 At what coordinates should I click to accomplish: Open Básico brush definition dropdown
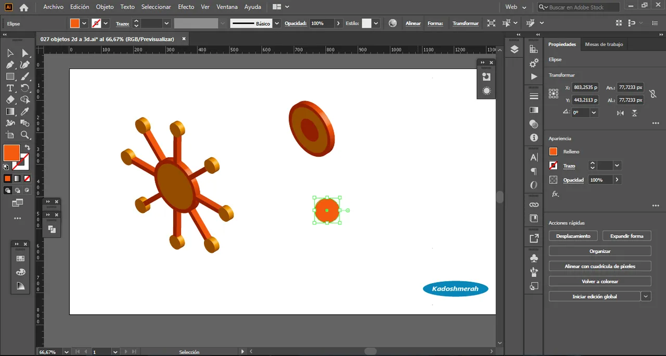pyautogui.click(x=277, y=23)
